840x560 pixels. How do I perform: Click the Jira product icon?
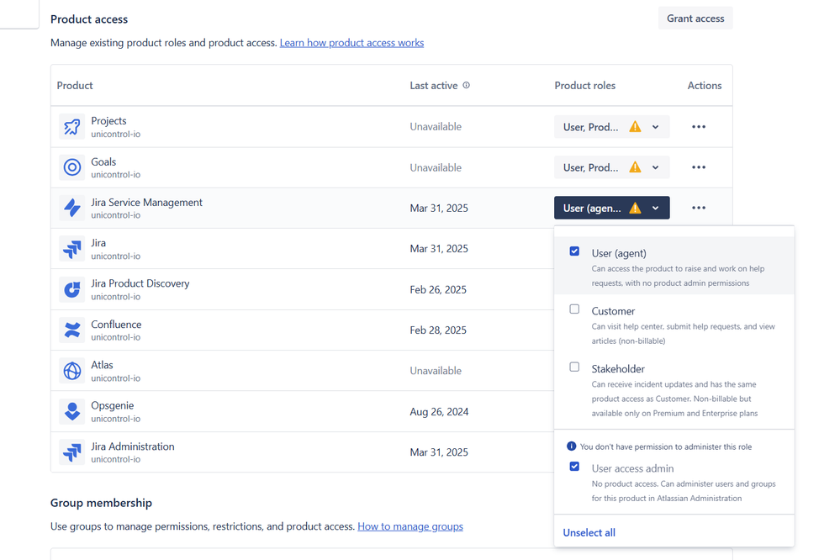pos(71,249)
